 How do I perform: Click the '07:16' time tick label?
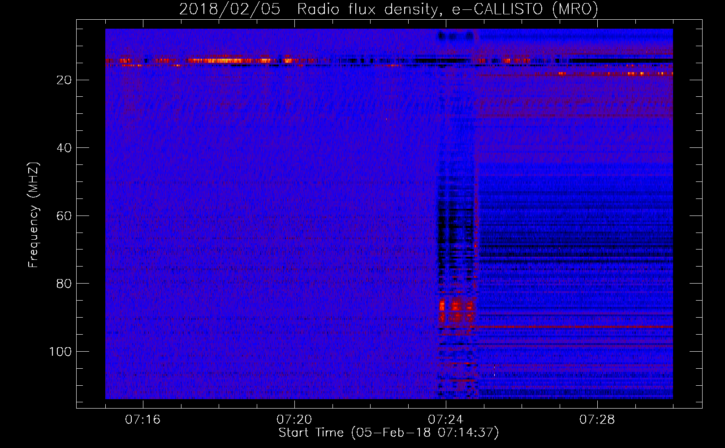point(143,420)
